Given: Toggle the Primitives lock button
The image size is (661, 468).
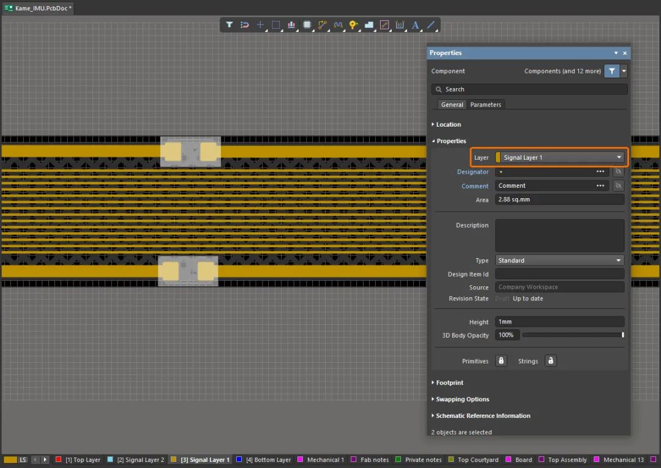Looking at the screenshot, I should point(501,361).
